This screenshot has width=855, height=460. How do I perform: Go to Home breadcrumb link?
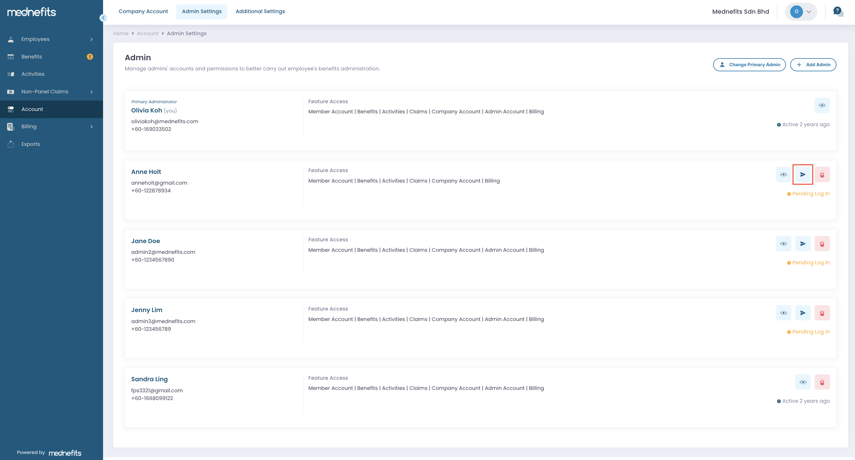[x=121, y=33]
